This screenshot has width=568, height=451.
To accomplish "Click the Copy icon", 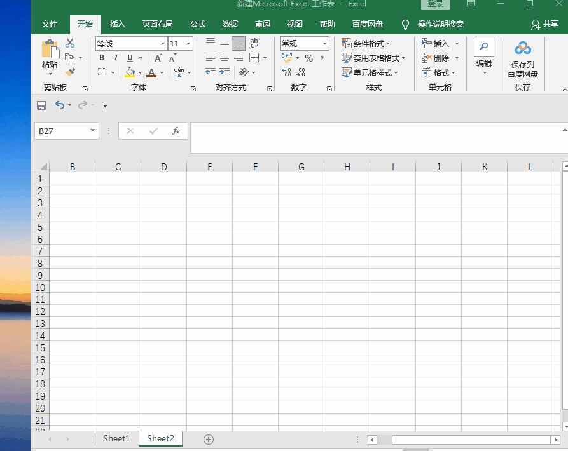I will coord(69,58).
